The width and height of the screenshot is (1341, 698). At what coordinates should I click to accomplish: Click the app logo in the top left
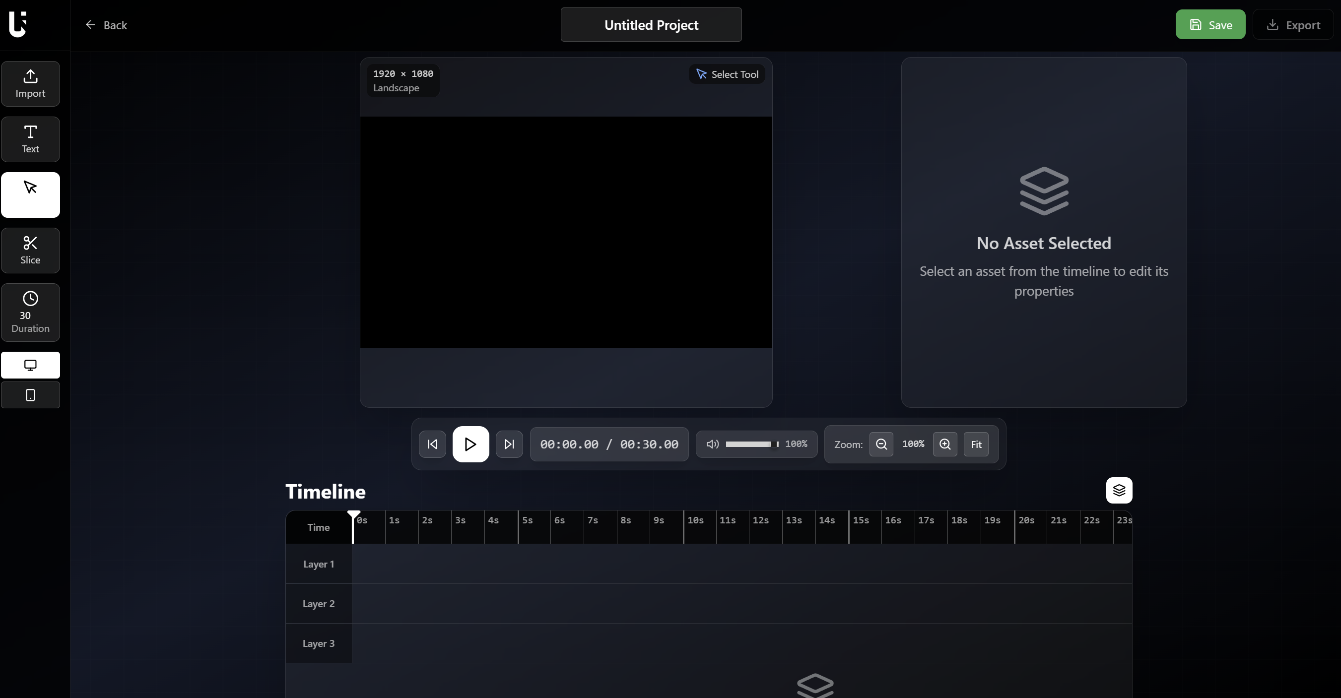pos(19,24)
